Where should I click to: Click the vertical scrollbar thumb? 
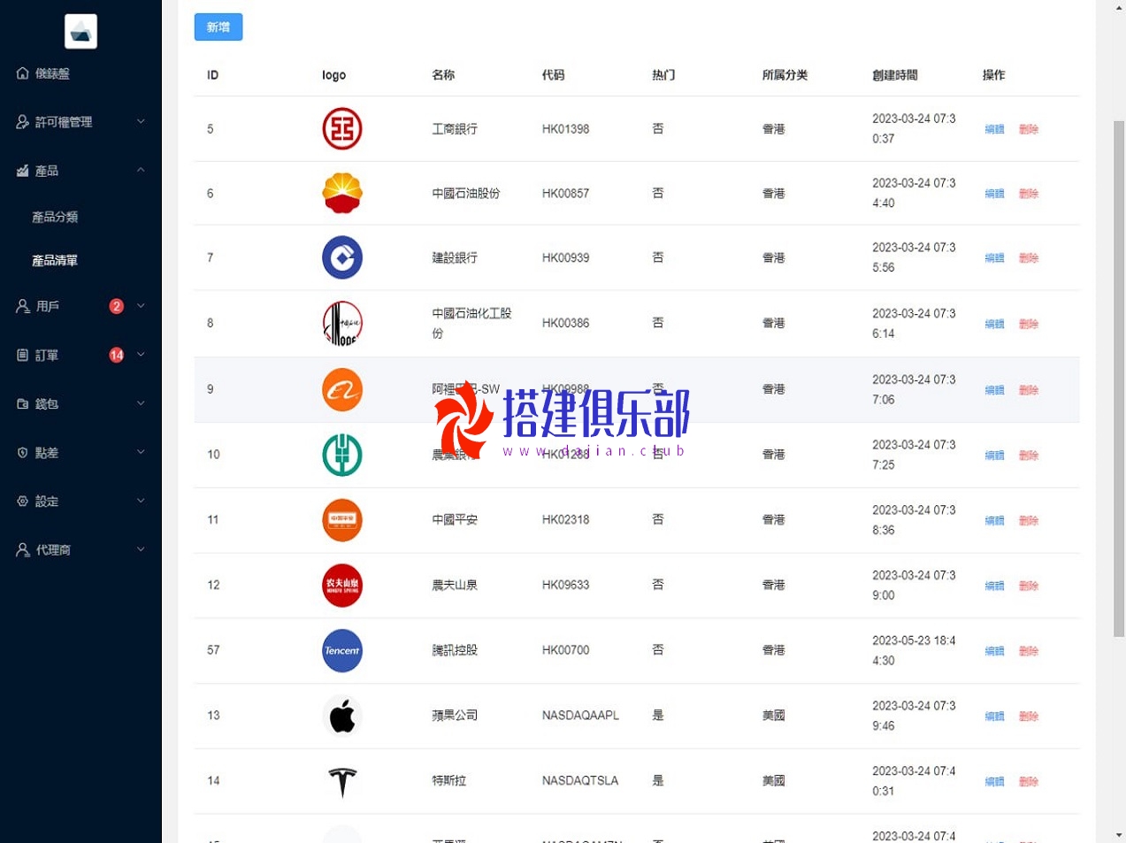pyautogui.click(x=1119, y=379)
